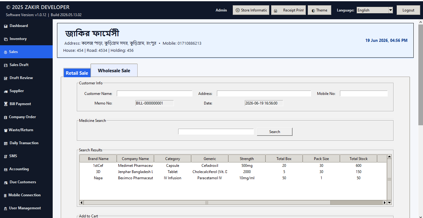Click the User Management icon
Image resolution: width=423 pixels, height=218 pixels.
(x=6, y=208)
